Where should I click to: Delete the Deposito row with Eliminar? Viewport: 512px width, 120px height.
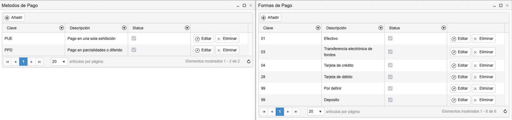(x=483, y=100)
